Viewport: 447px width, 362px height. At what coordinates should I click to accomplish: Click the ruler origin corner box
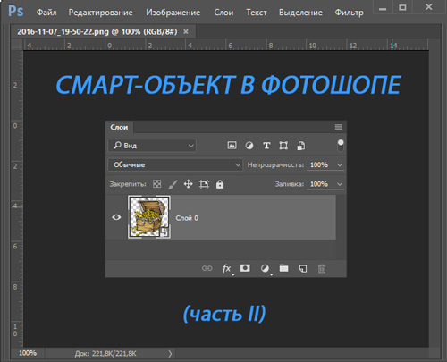pos(17,45)
